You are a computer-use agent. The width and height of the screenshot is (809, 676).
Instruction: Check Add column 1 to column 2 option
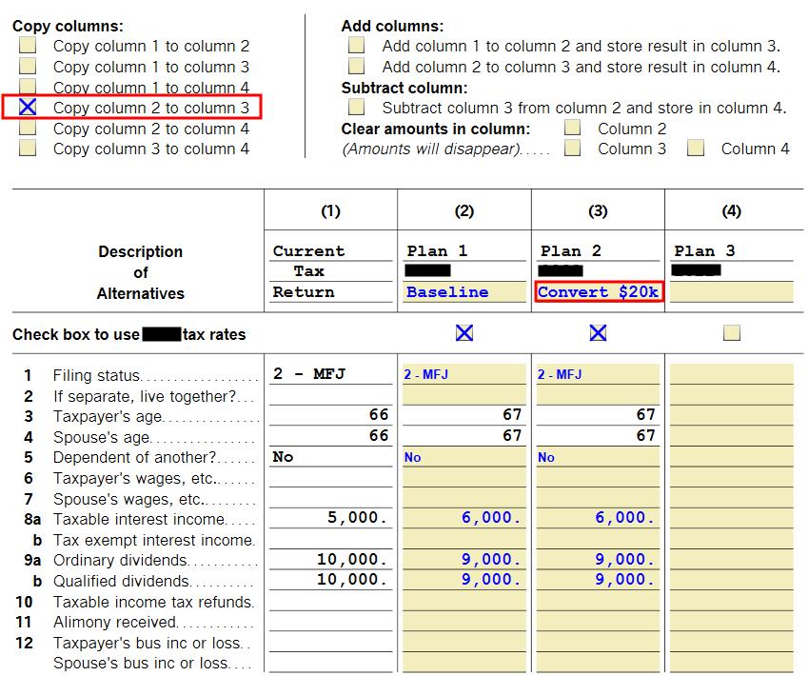356,45
